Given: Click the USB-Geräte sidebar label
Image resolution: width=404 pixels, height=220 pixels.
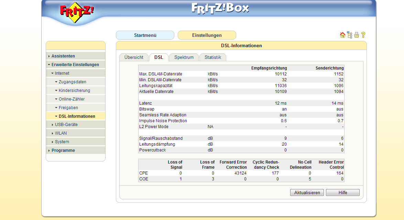Looking at the screenshot, I should click(66, 125).
